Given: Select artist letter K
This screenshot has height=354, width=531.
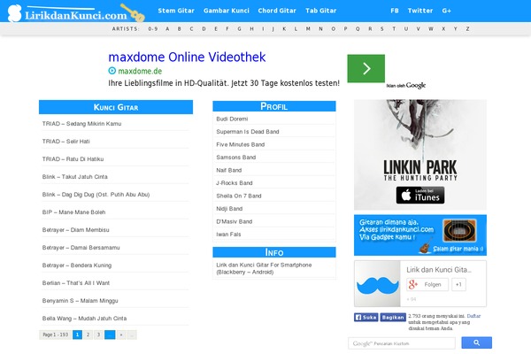Looking at the screenshot, I should pyautogui.click(x=284, y=29).
